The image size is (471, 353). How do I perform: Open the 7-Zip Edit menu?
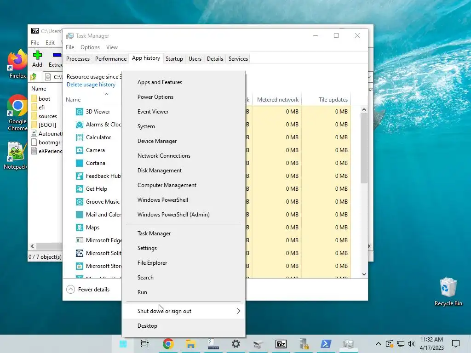click(50, 43)
